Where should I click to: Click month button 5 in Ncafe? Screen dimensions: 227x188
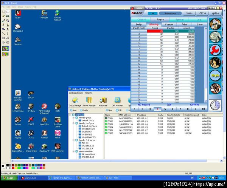coord(165,109)
